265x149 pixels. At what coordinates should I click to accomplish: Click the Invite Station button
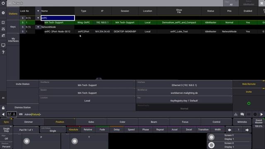coord(23,84)
